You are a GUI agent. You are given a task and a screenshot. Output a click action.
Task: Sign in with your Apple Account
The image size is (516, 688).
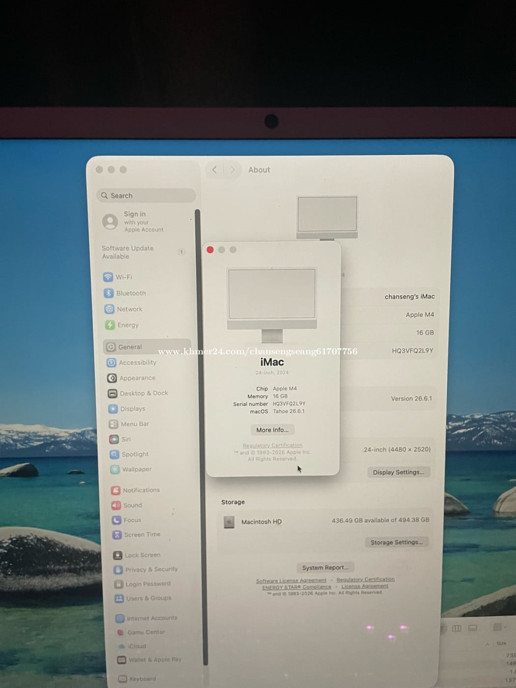[133, 222]
